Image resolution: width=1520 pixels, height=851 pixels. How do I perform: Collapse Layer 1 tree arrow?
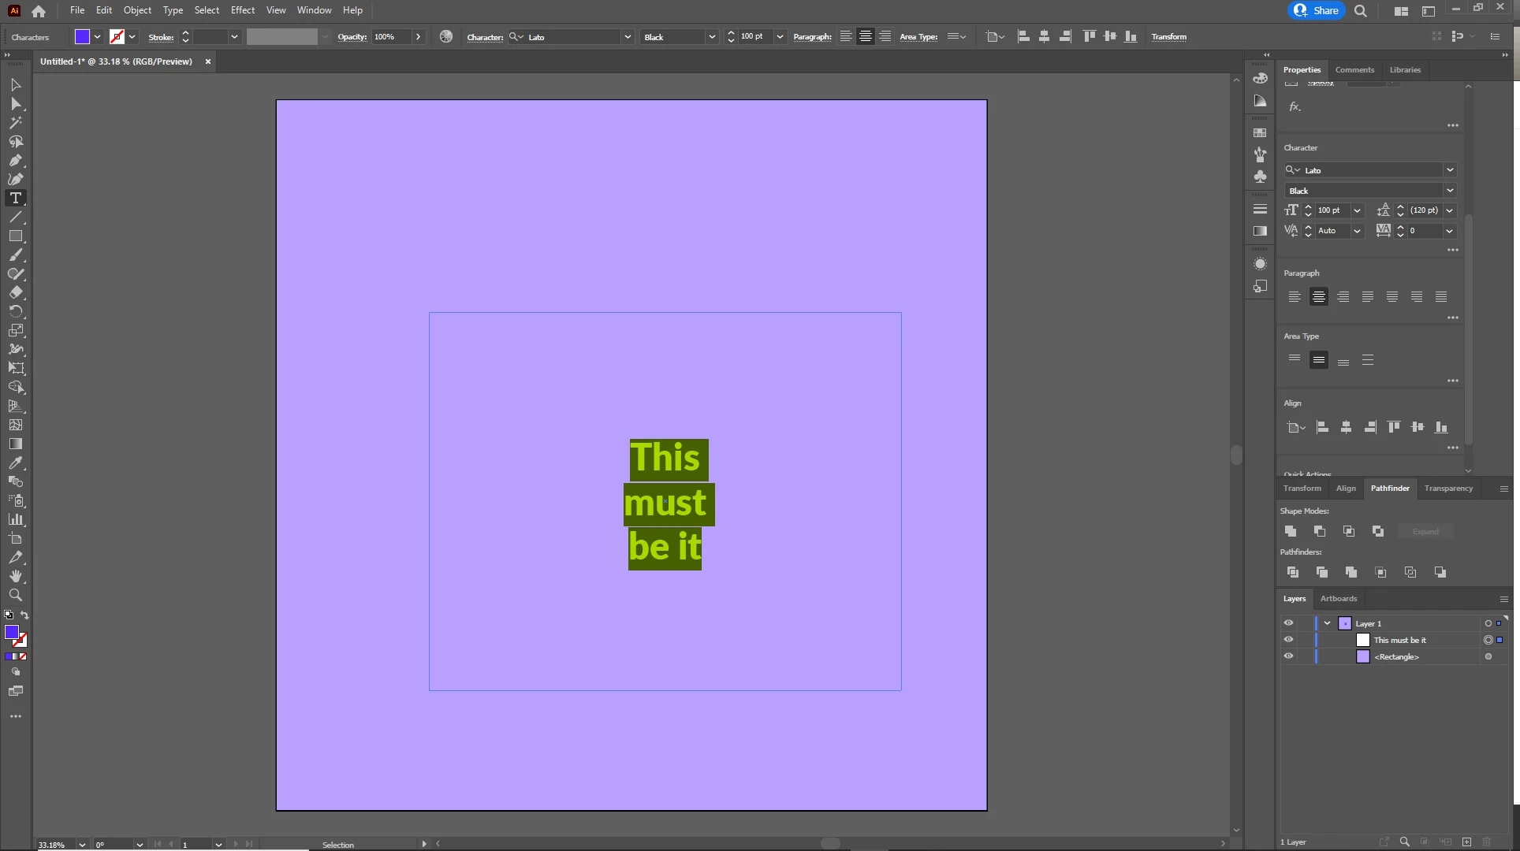1328,623
